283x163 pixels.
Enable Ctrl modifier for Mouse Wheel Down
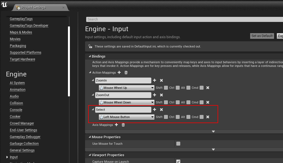click(178, 102)
